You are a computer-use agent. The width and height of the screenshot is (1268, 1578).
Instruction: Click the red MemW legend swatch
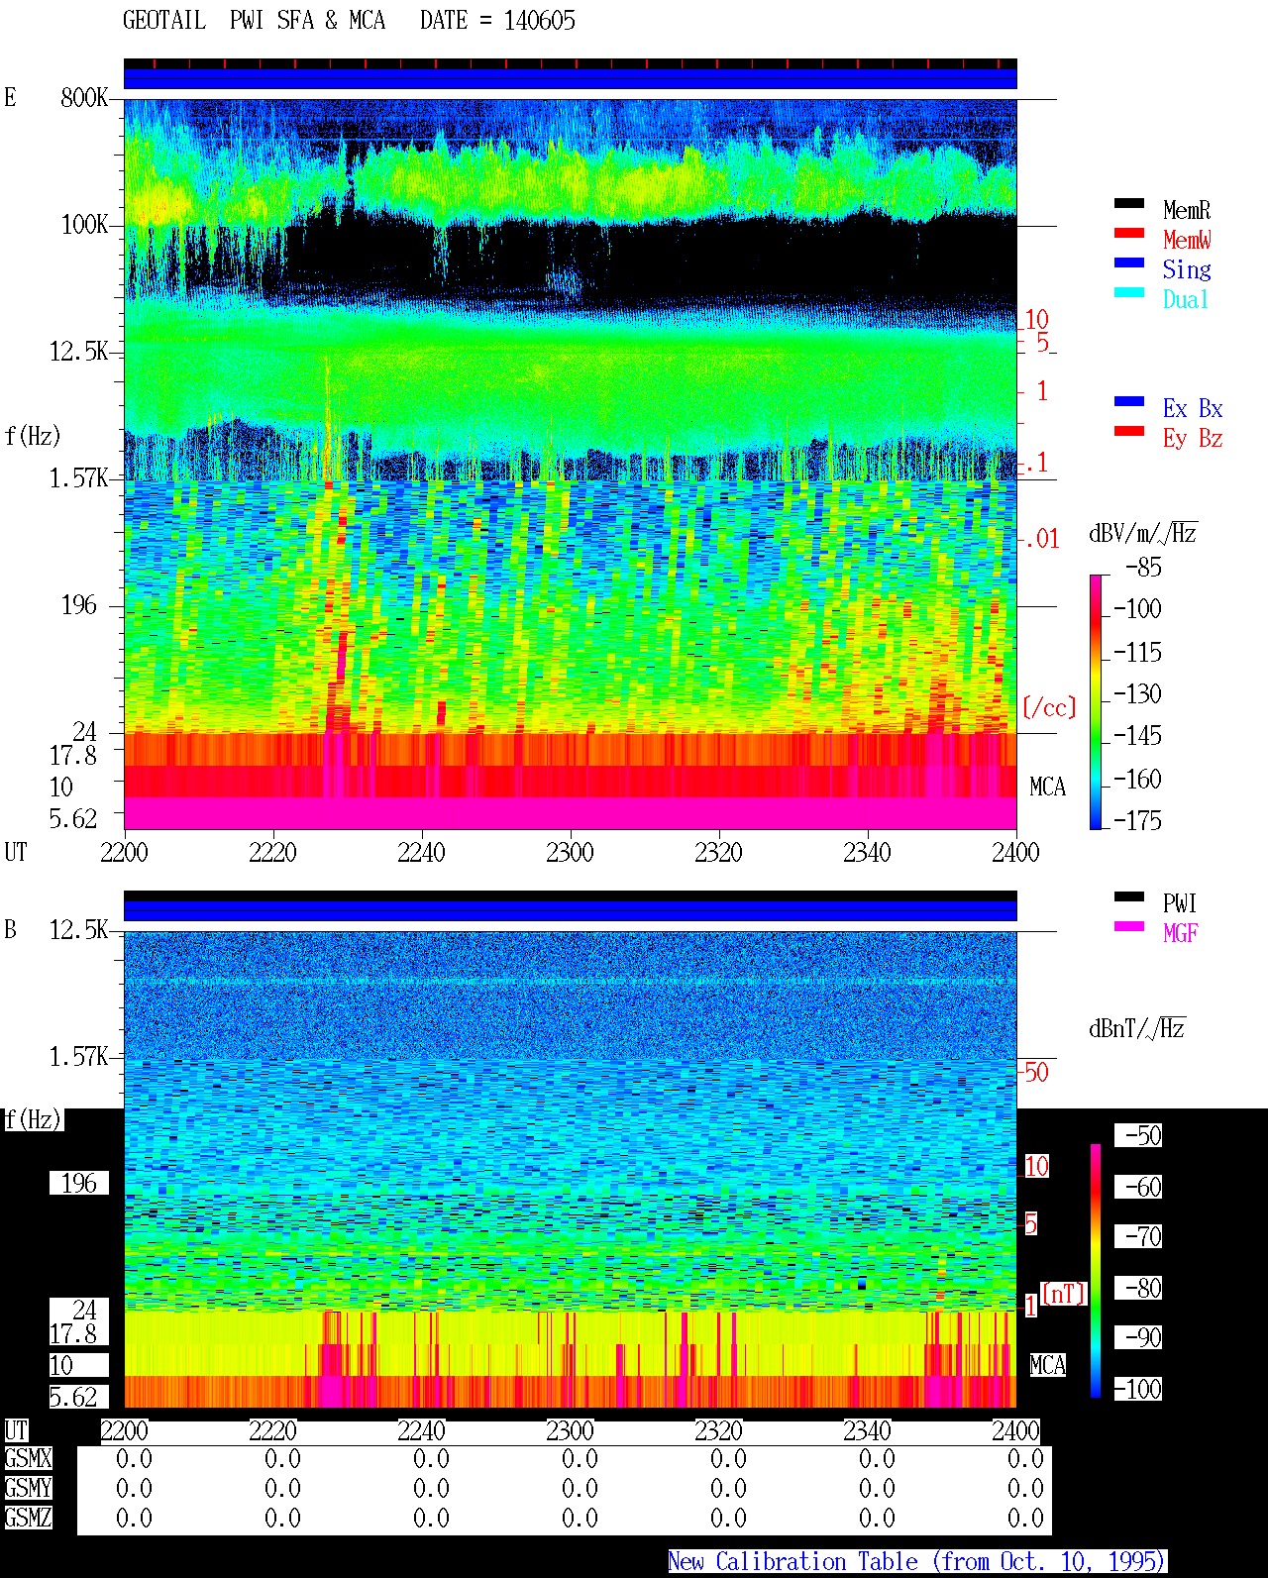click(x=1129, y=234)
